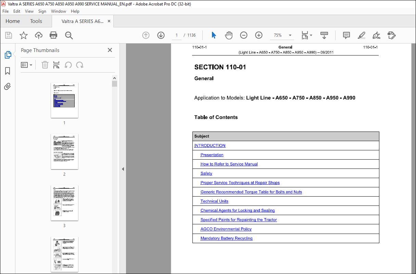Open the Technical Units link

pyautogui.click(x=214, y=201)
